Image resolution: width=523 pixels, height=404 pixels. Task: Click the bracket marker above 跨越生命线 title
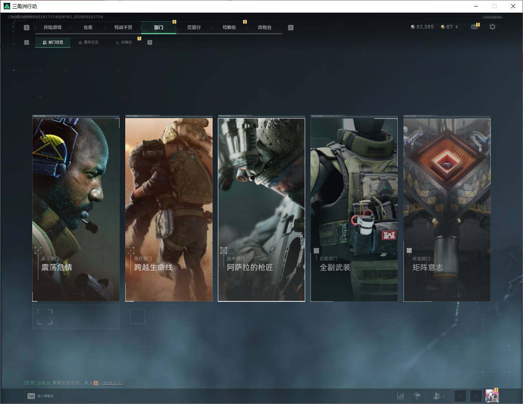coord(131,250)
